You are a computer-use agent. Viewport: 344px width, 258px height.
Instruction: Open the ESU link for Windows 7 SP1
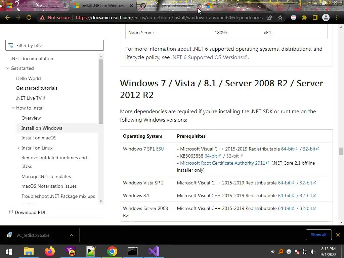point(160,149)
